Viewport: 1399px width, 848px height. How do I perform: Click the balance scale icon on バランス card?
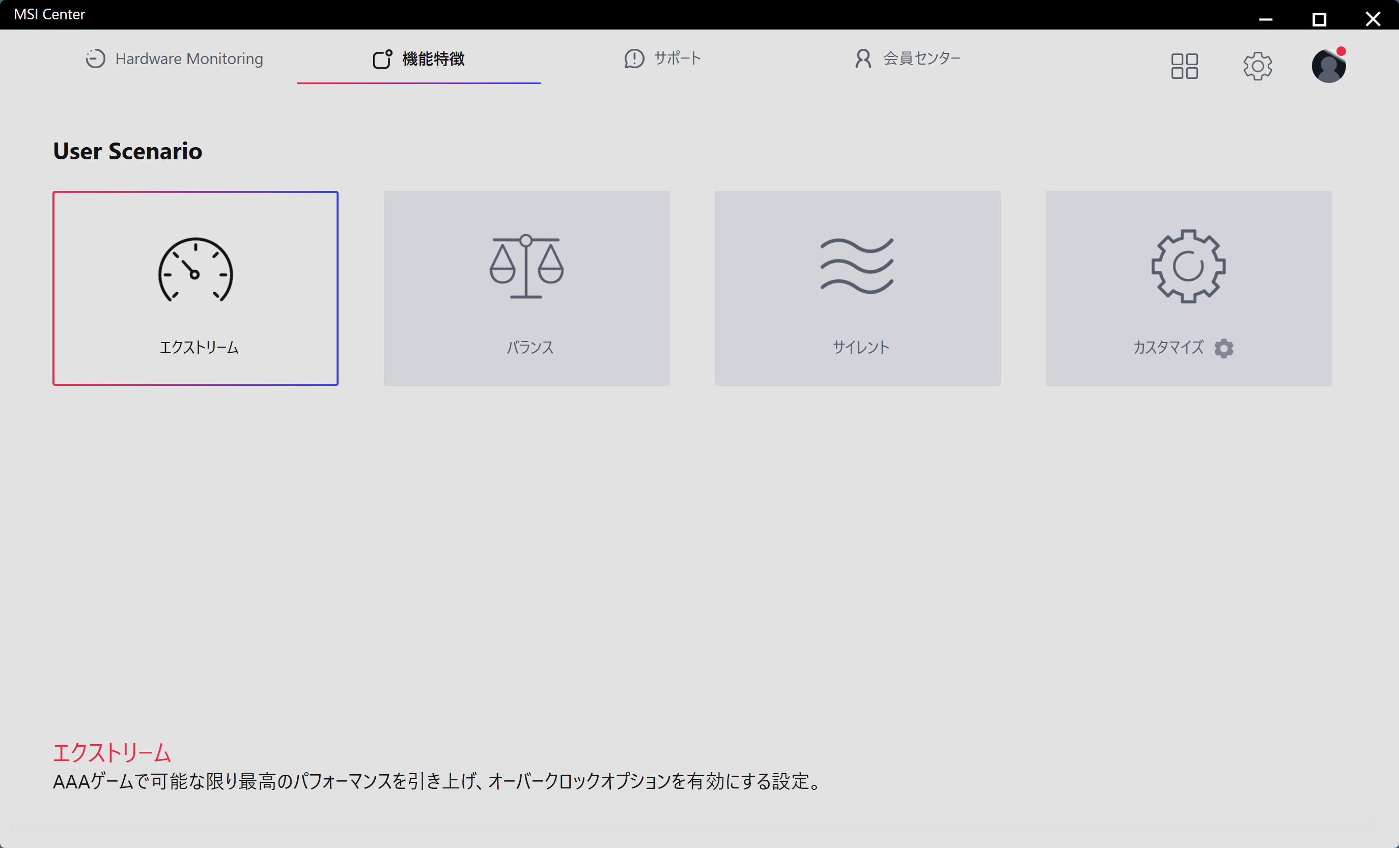(526, 267)
